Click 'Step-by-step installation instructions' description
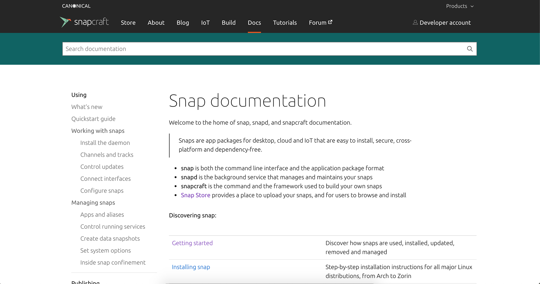The image size is (540, 284). (x=399, y=271)
